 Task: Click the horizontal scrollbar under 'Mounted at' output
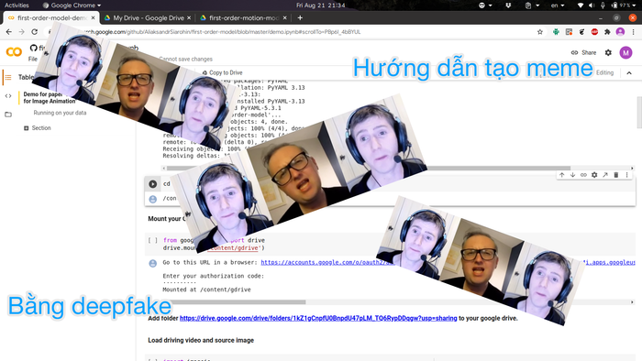click(x=236, y=302)
